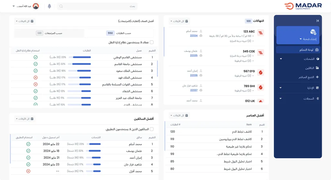Image resolution: width=331 pixels, height=180 pixels.
Task: Click the notification bell icon
Action: (49, 6)
